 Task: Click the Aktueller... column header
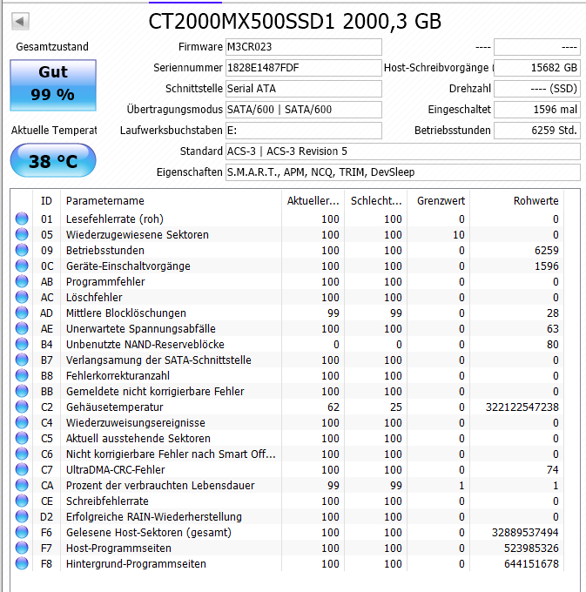point(313,201)
